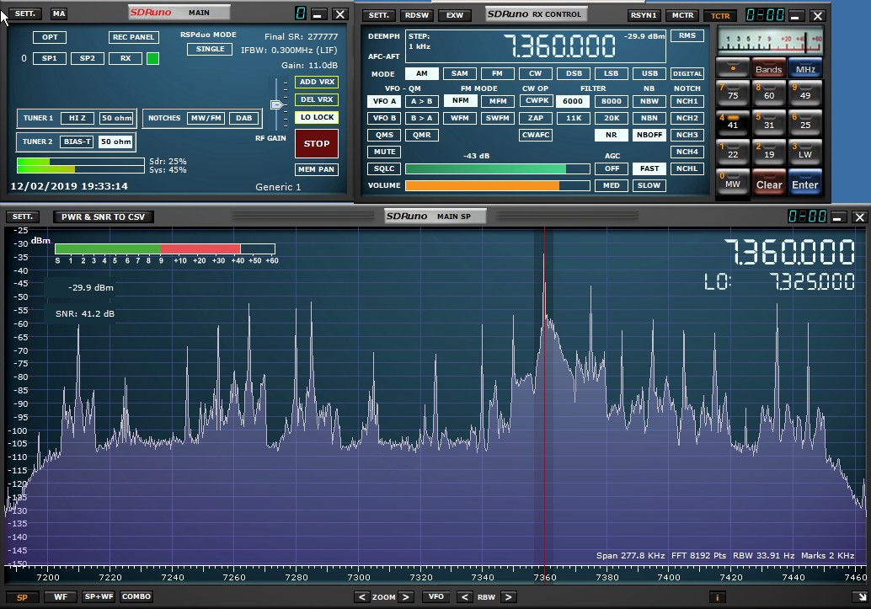Click the LO 7.325.000 frequency readout
871x609 pixels.
(x=779, y=281)
